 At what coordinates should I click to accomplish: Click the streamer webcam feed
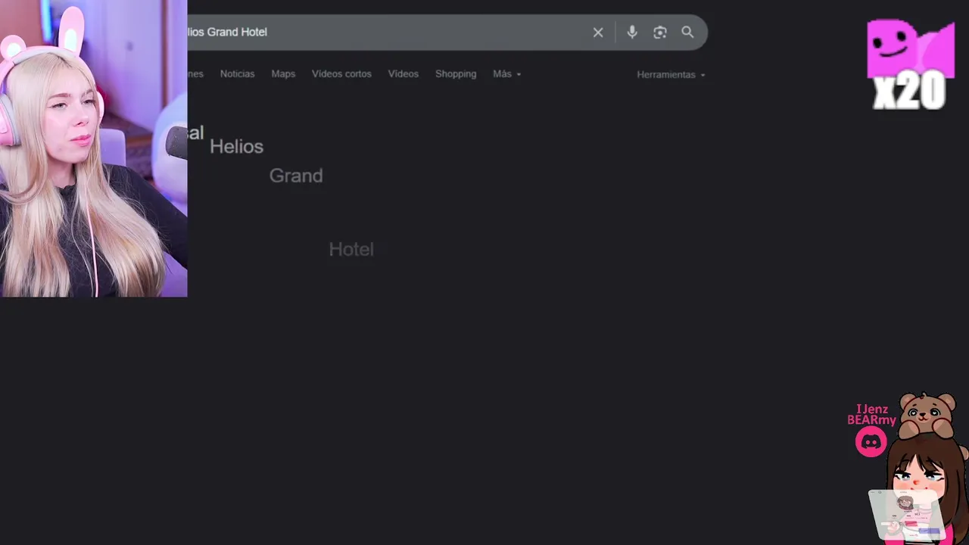point(94,148)
